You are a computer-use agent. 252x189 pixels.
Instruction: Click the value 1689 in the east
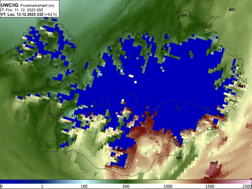tap(242, 86)
